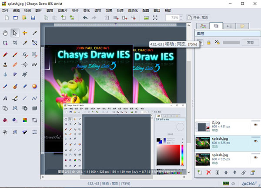Open the 效果 menu
Screen dimensions: 261x188
(109, 10)
